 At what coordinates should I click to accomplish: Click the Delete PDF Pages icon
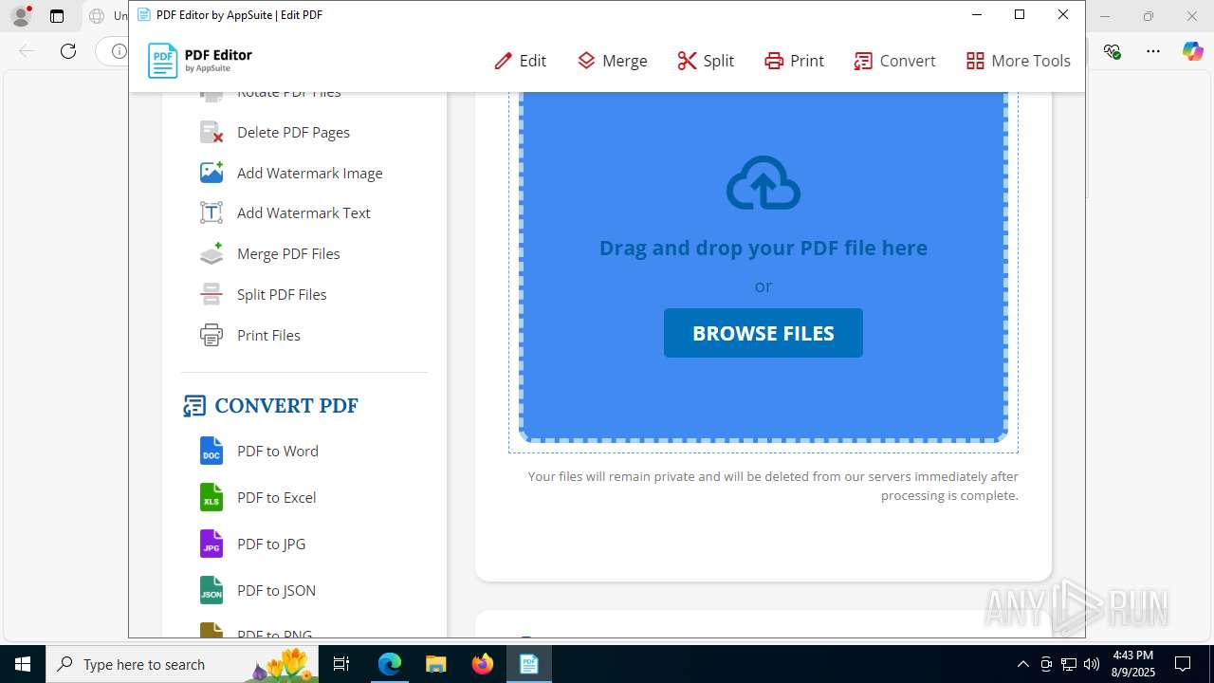pyautogui.click(x=212, y=132)
